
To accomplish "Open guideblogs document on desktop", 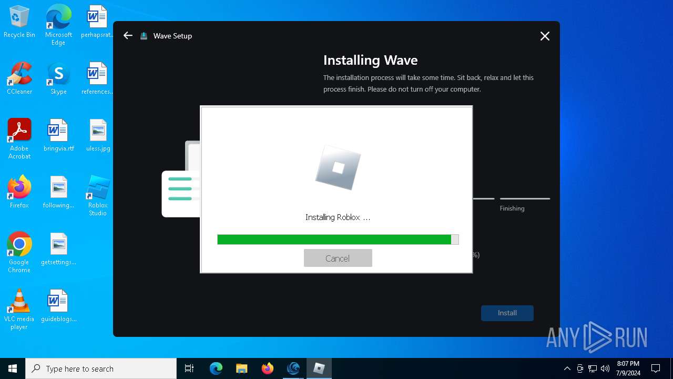I will coord(58,306).
